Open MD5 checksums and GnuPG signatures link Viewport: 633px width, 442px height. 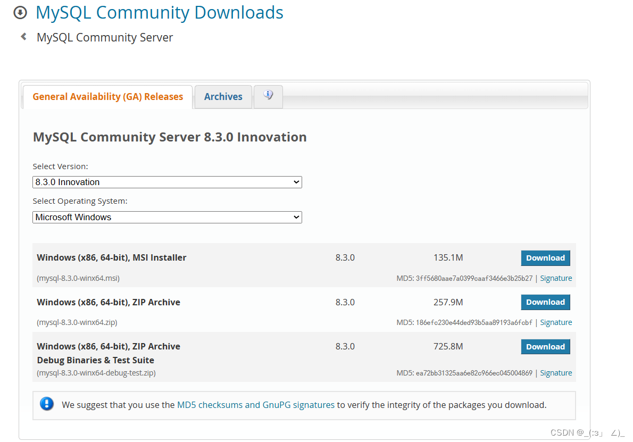[x=256, y=405]
